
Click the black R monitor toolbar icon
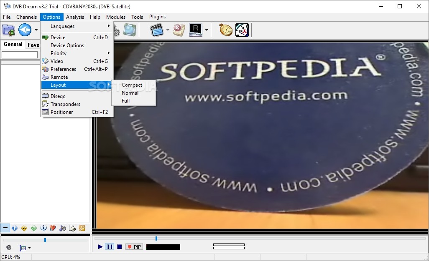pyautogui.click(x=196, y=30)
